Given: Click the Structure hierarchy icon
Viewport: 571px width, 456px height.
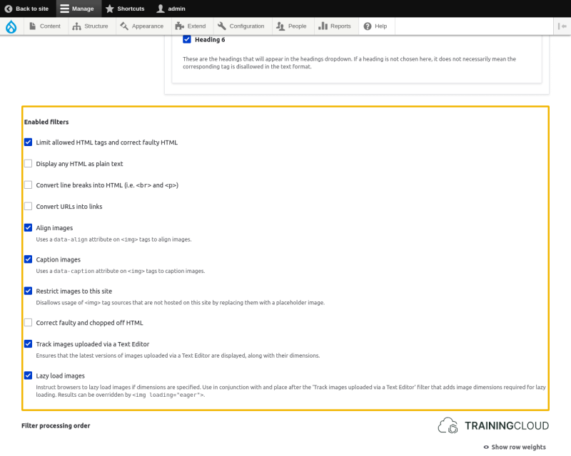Looking at the screenshot, I should [76, 26].
